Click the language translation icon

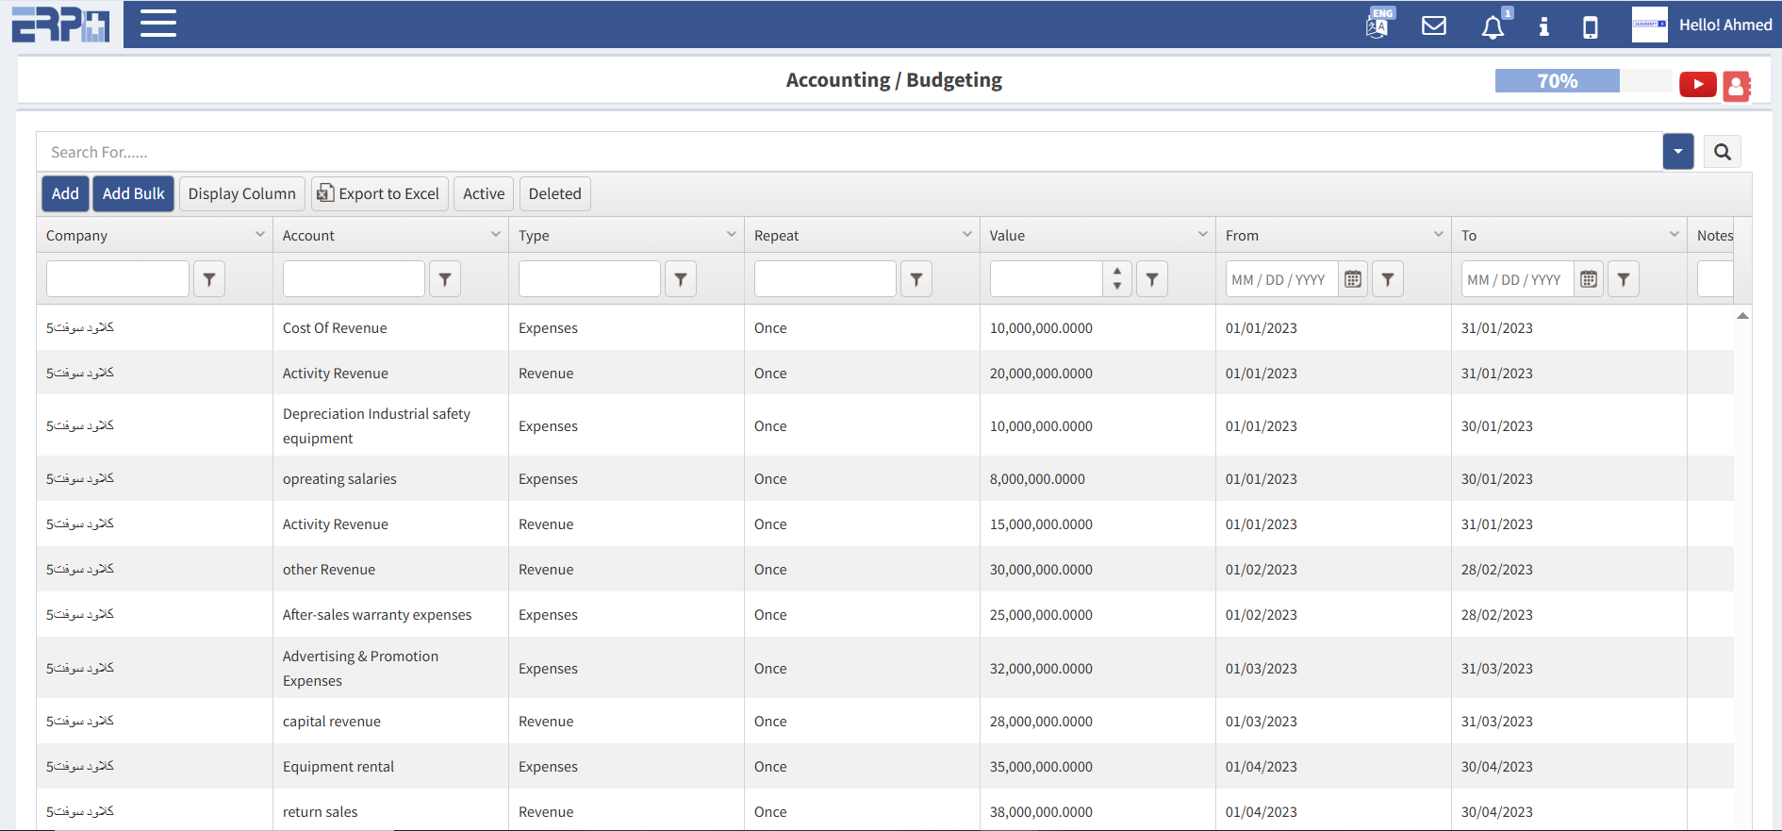tap(1378, 25)
